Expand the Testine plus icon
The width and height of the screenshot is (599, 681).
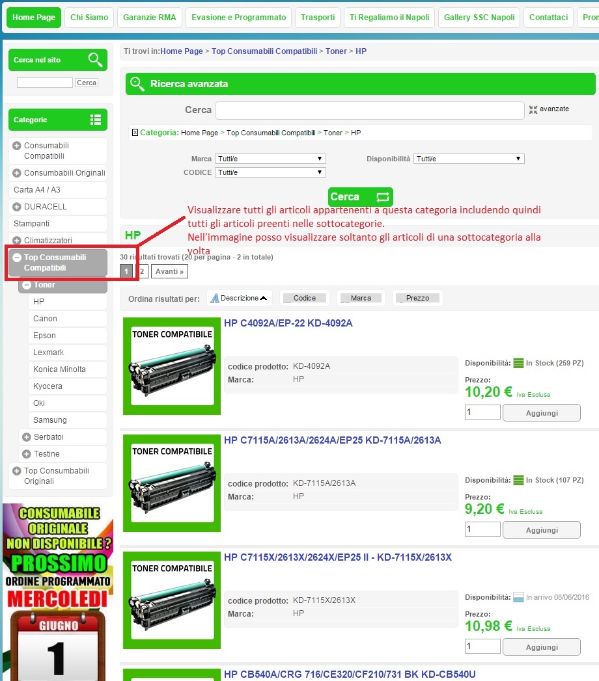(x=27, y=454)
